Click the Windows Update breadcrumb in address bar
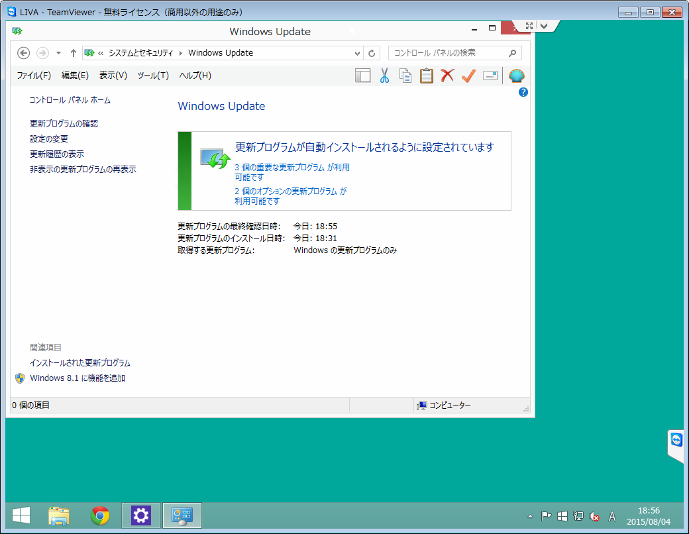Viewport: 689px width, 534px height. point(221,53)
